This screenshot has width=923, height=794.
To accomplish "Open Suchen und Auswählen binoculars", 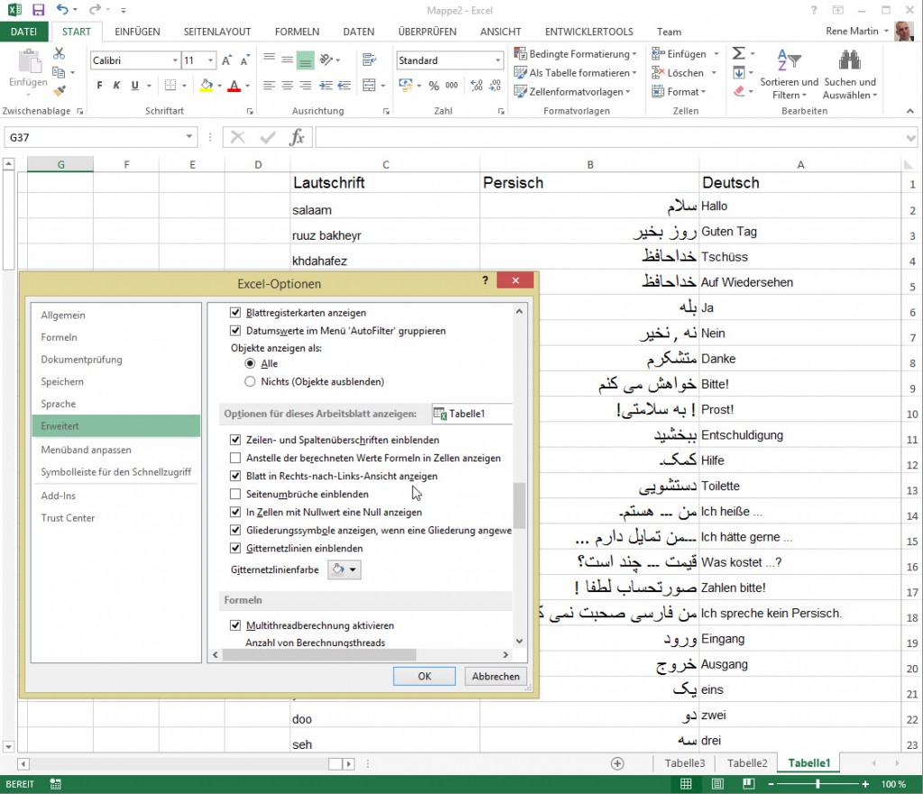I will pyautogui.click(x=850, y=76).
